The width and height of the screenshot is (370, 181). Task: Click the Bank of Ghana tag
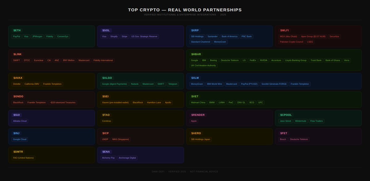click(x=333, y=60)
